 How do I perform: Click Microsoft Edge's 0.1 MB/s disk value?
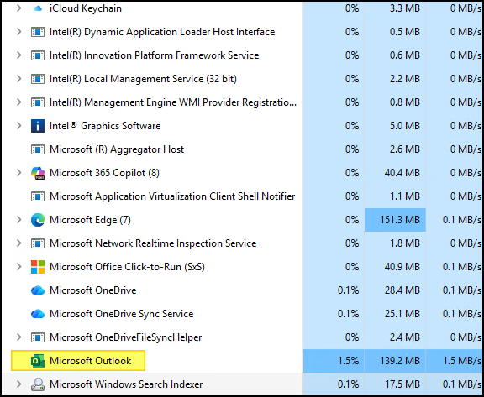point(462,220)
